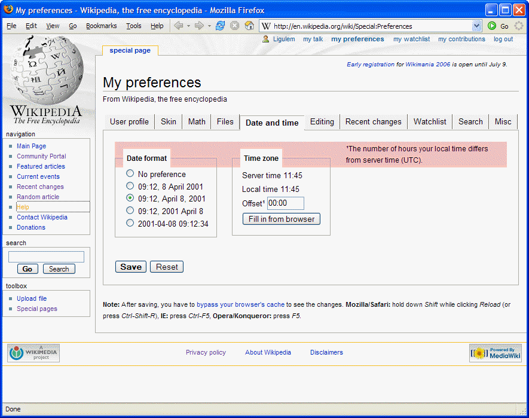Open the address bar URL history dropdown
This screenshot has width=529, height=418.
[477, 26]
